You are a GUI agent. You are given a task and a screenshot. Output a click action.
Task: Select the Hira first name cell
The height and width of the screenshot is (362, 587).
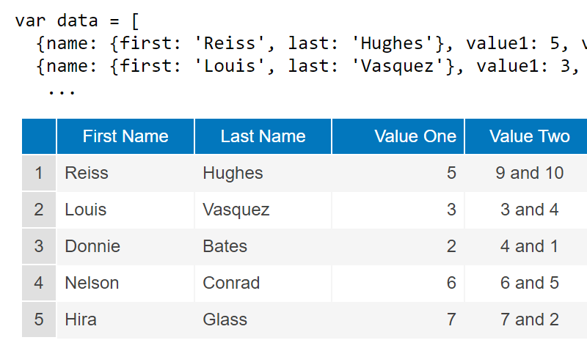(125, 319)
